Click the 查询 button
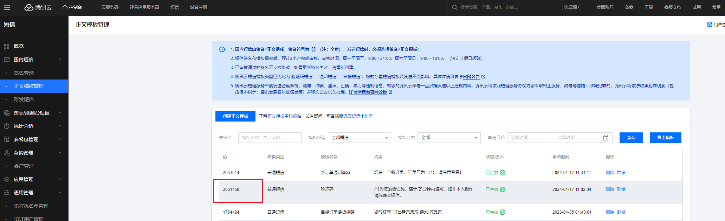Screen dimensions: 725x221 pos(631,138)
